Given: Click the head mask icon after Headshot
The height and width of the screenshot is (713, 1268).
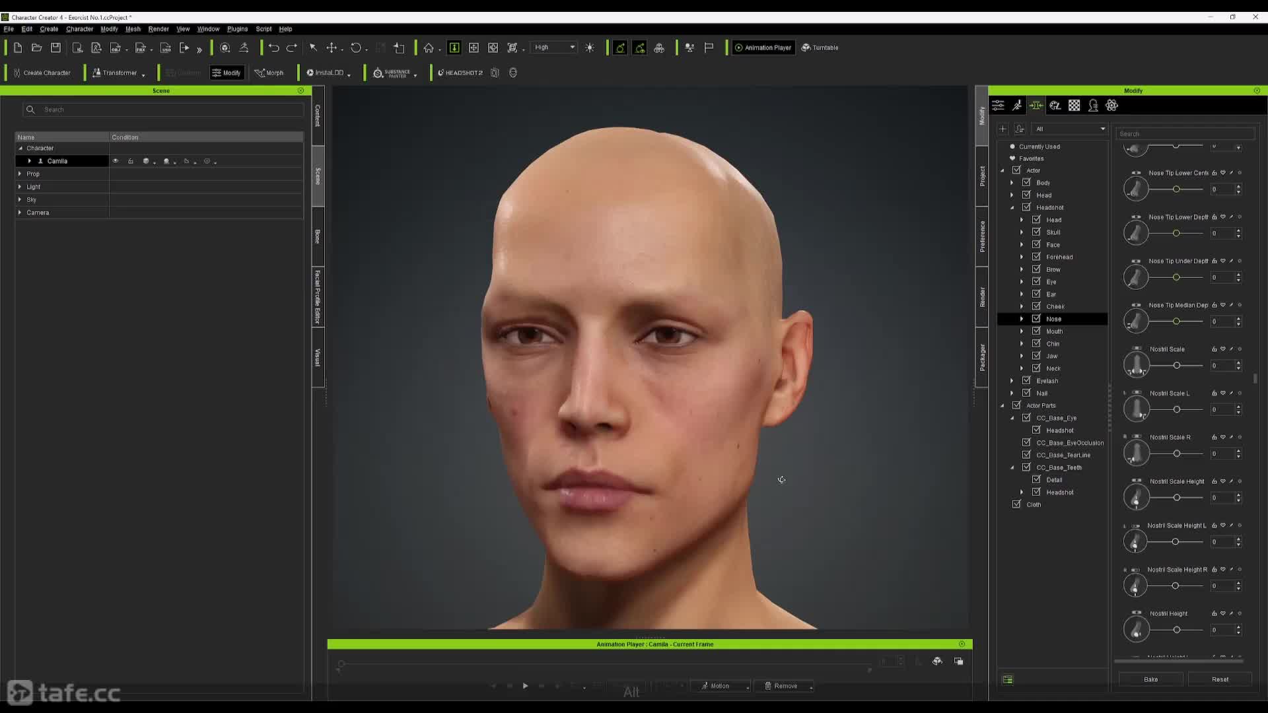Looking at the screenshot, I should pyautogui.click(x=513, y=73).
